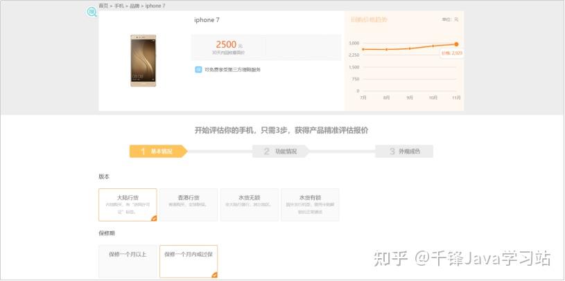The height and width of the screenshot is (281, 565).
Task: Open the gold phone product image
Action: pyautogui.click(x=144, y=60)
